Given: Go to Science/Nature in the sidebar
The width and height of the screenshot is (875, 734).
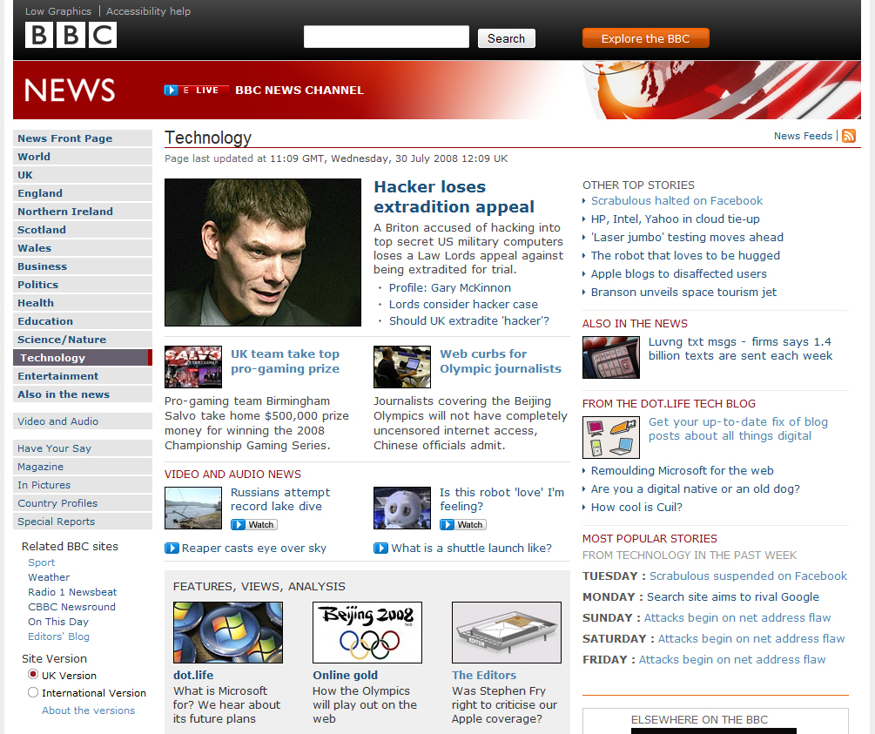Looking at the screenshot, I should click(x=62, y=340).
